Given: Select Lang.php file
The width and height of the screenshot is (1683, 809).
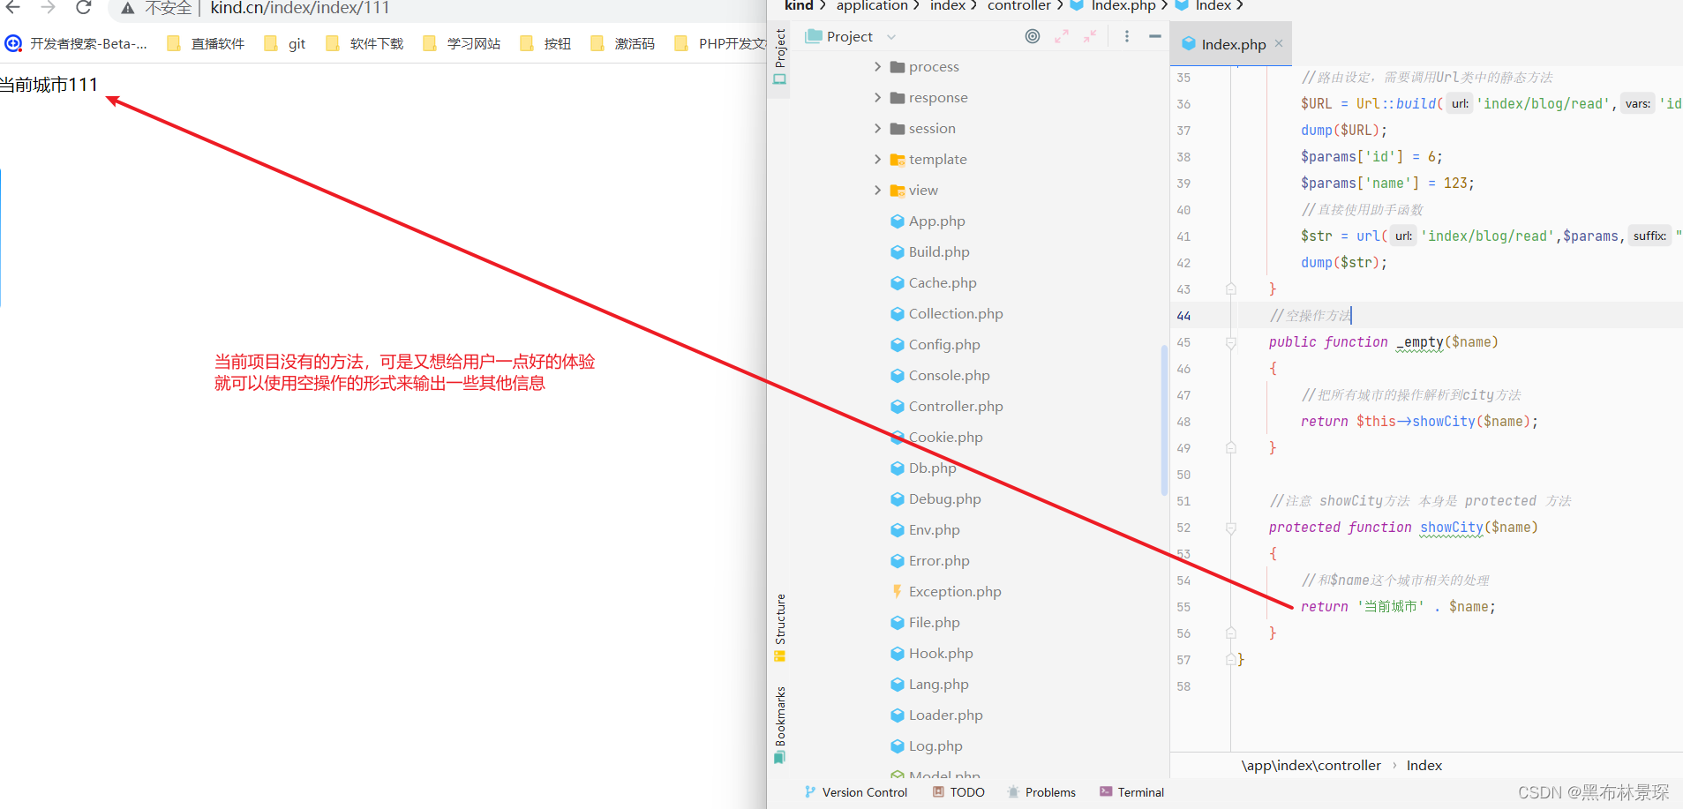Looking at the screenshot, I should pyautogui.click(x=929, y=684).
